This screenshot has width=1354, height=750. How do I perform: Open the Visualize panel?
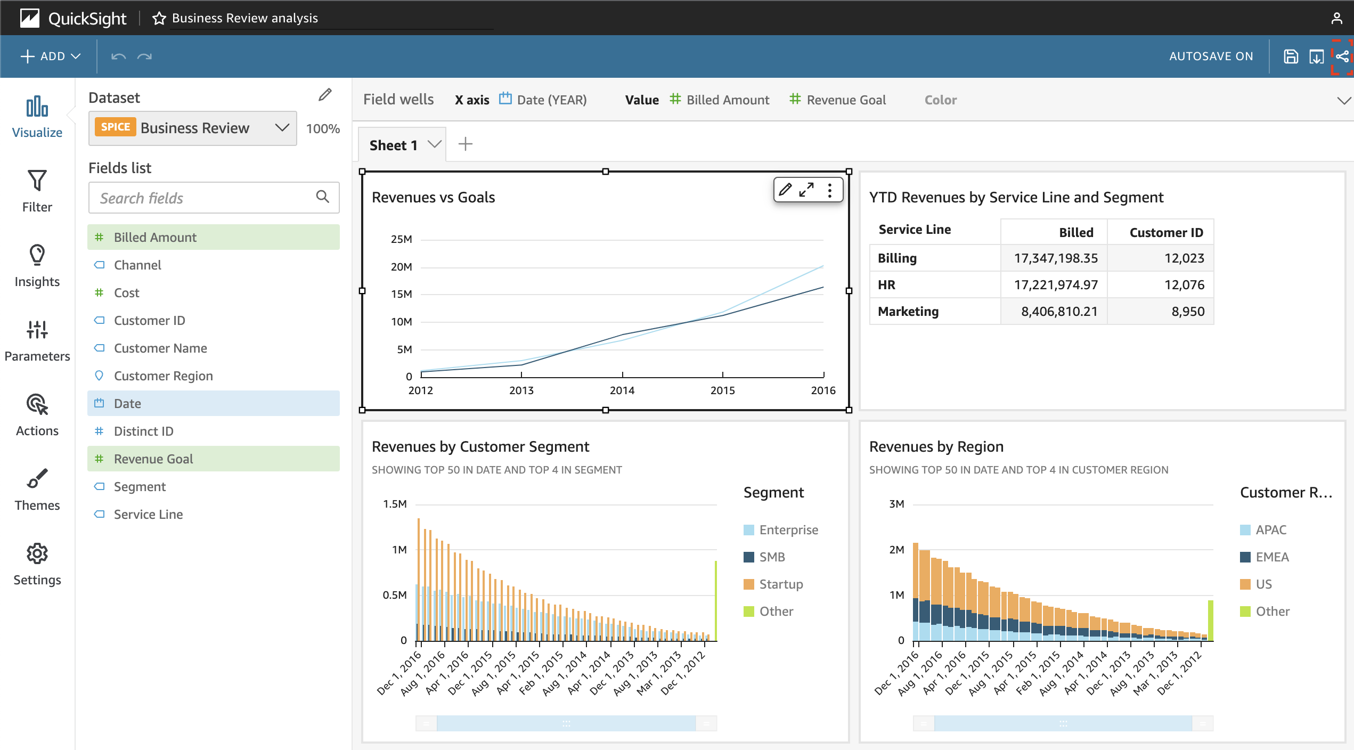pyautogui.click(x=37, y=117)
